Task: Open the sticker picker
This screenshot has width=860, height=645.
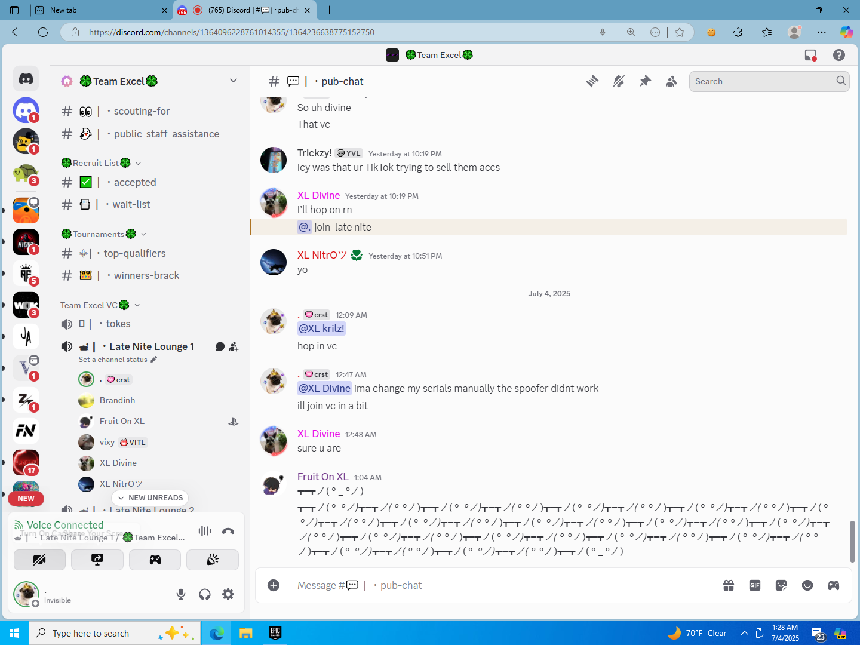Action: (781, 585)
